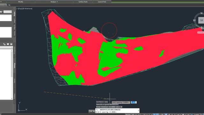Click the W compass label on ViewCube
The width and height of the screenshot is (204, 115).
point(194,20)
